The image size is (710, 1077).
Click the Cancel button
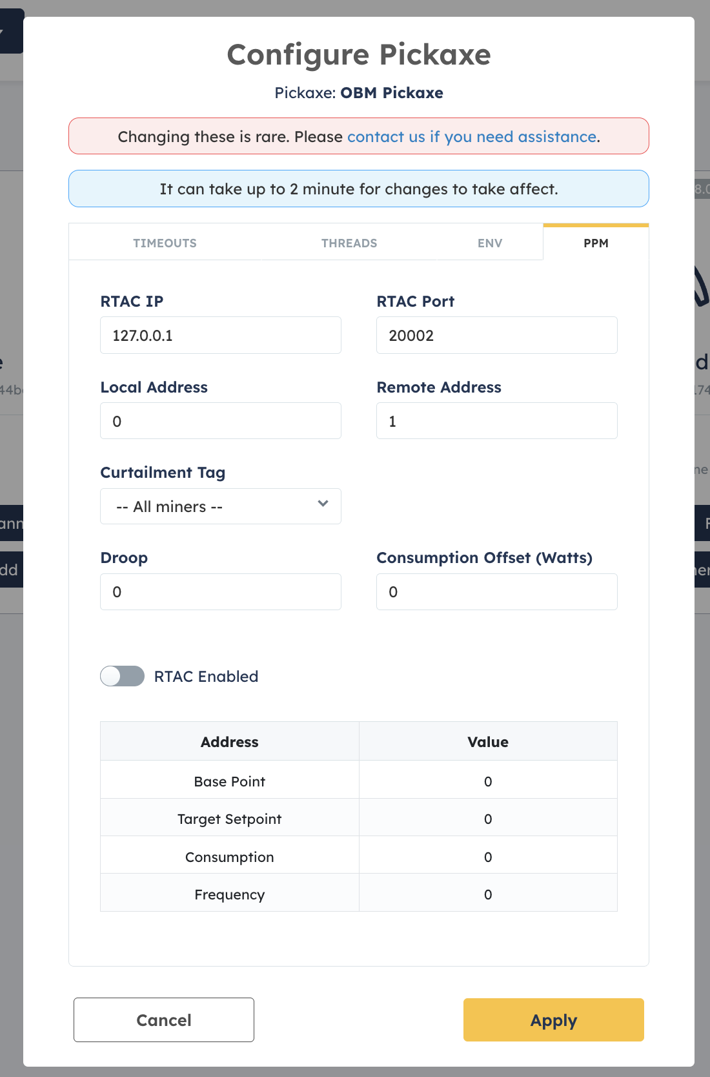tap(163, 1020)
